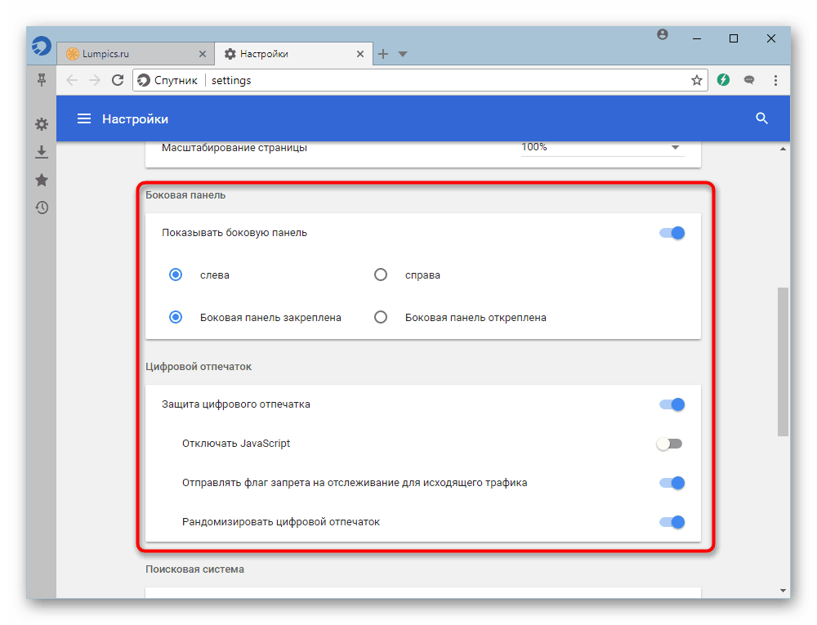Open bookmarks star in left sidebar
The image size is (817, 625).
pyautogui.click(x=42, y=181)
